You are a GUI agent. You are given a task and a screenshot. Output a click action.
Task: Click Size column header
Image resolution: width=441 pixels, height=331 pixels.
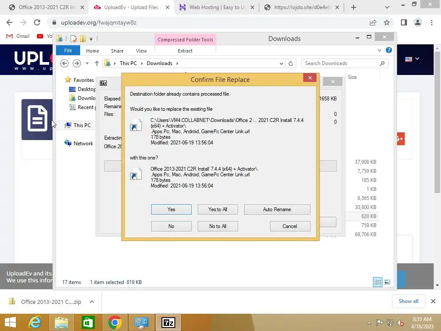[x=352, y=77]
